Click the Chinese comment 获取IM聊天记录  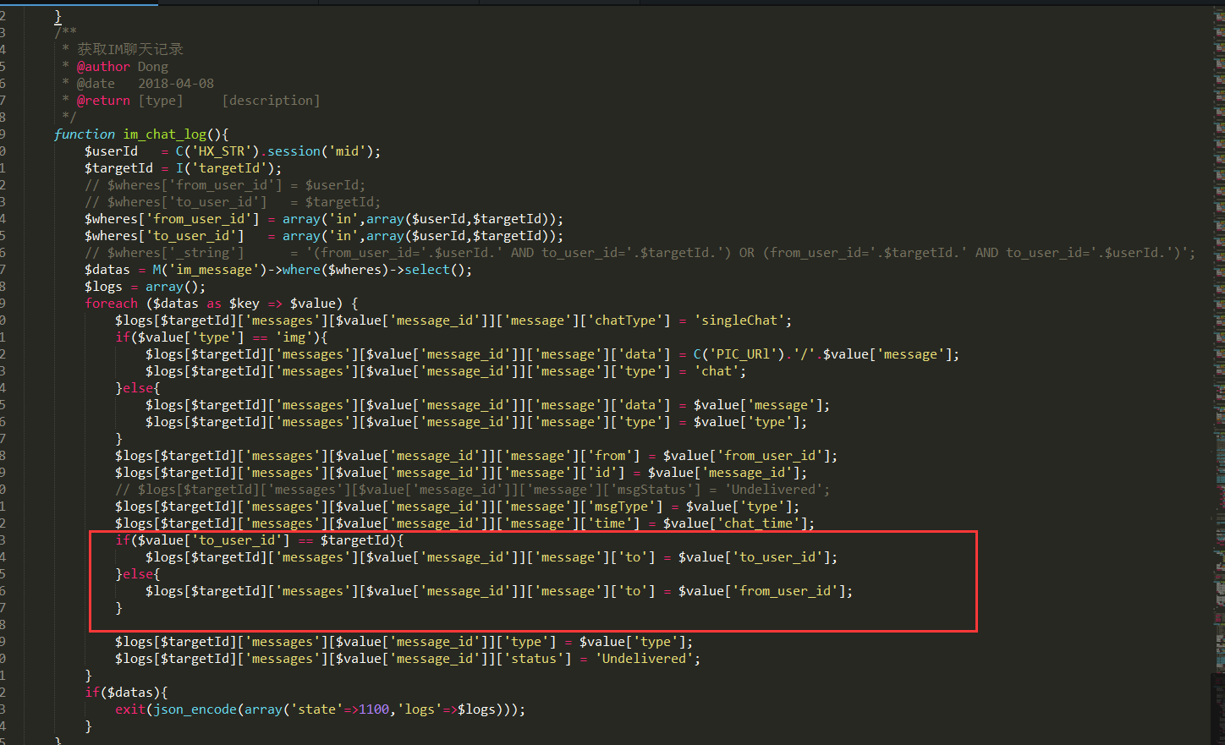[129, 50]
